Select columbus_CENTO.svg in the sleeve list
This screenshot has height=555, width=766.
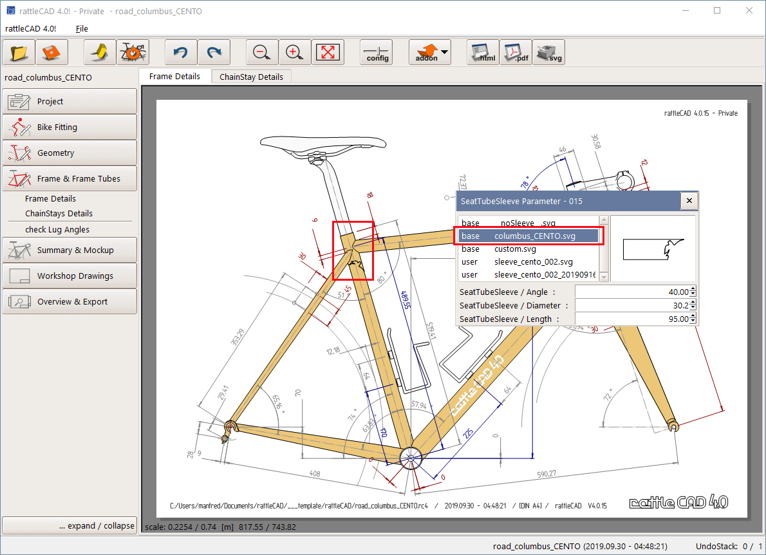(x=528, y=236)
